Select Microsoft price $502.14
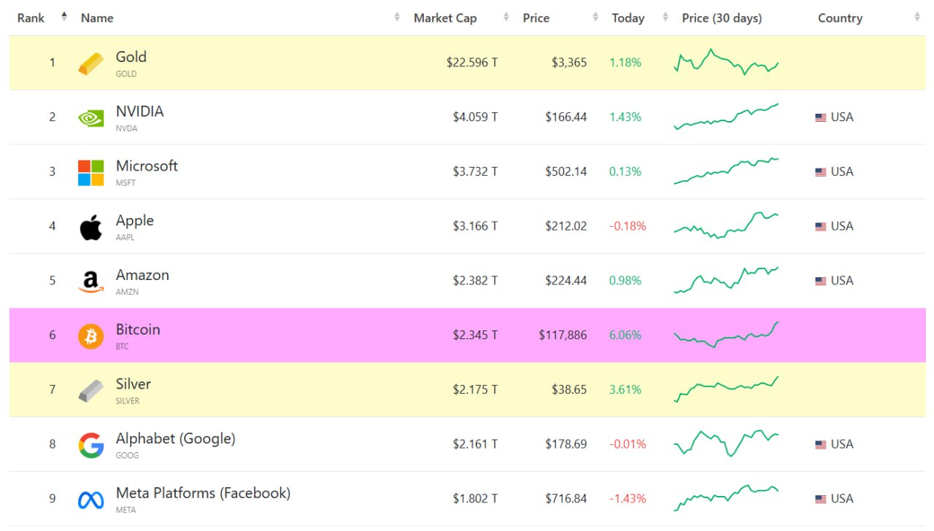Image resolution: width=934 pixels, height=531 pixels. click(566, 172)
